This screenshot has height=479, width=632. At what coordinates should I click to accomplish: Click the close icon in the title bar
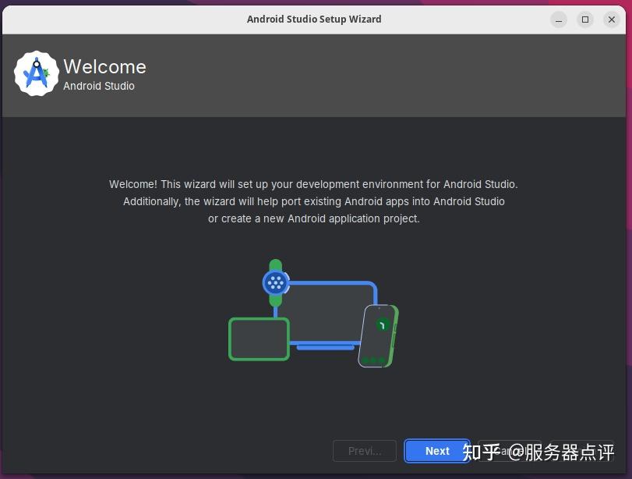[x=612, y=19]
